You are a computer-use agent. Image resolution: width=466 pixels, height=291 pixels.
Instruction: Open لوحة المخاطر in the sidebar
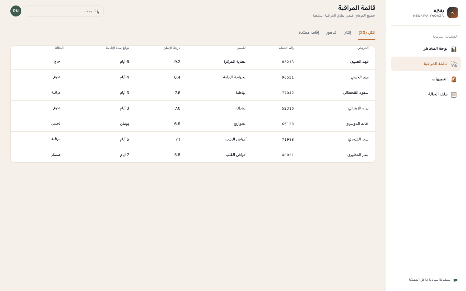point(426,49)
